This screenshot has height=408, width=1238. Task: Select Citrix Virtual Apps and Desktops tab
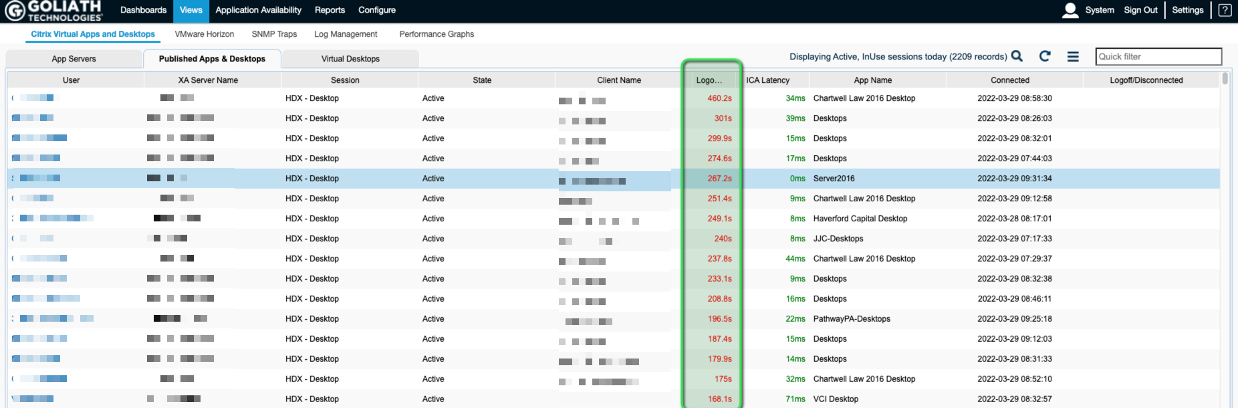point(93,34)
